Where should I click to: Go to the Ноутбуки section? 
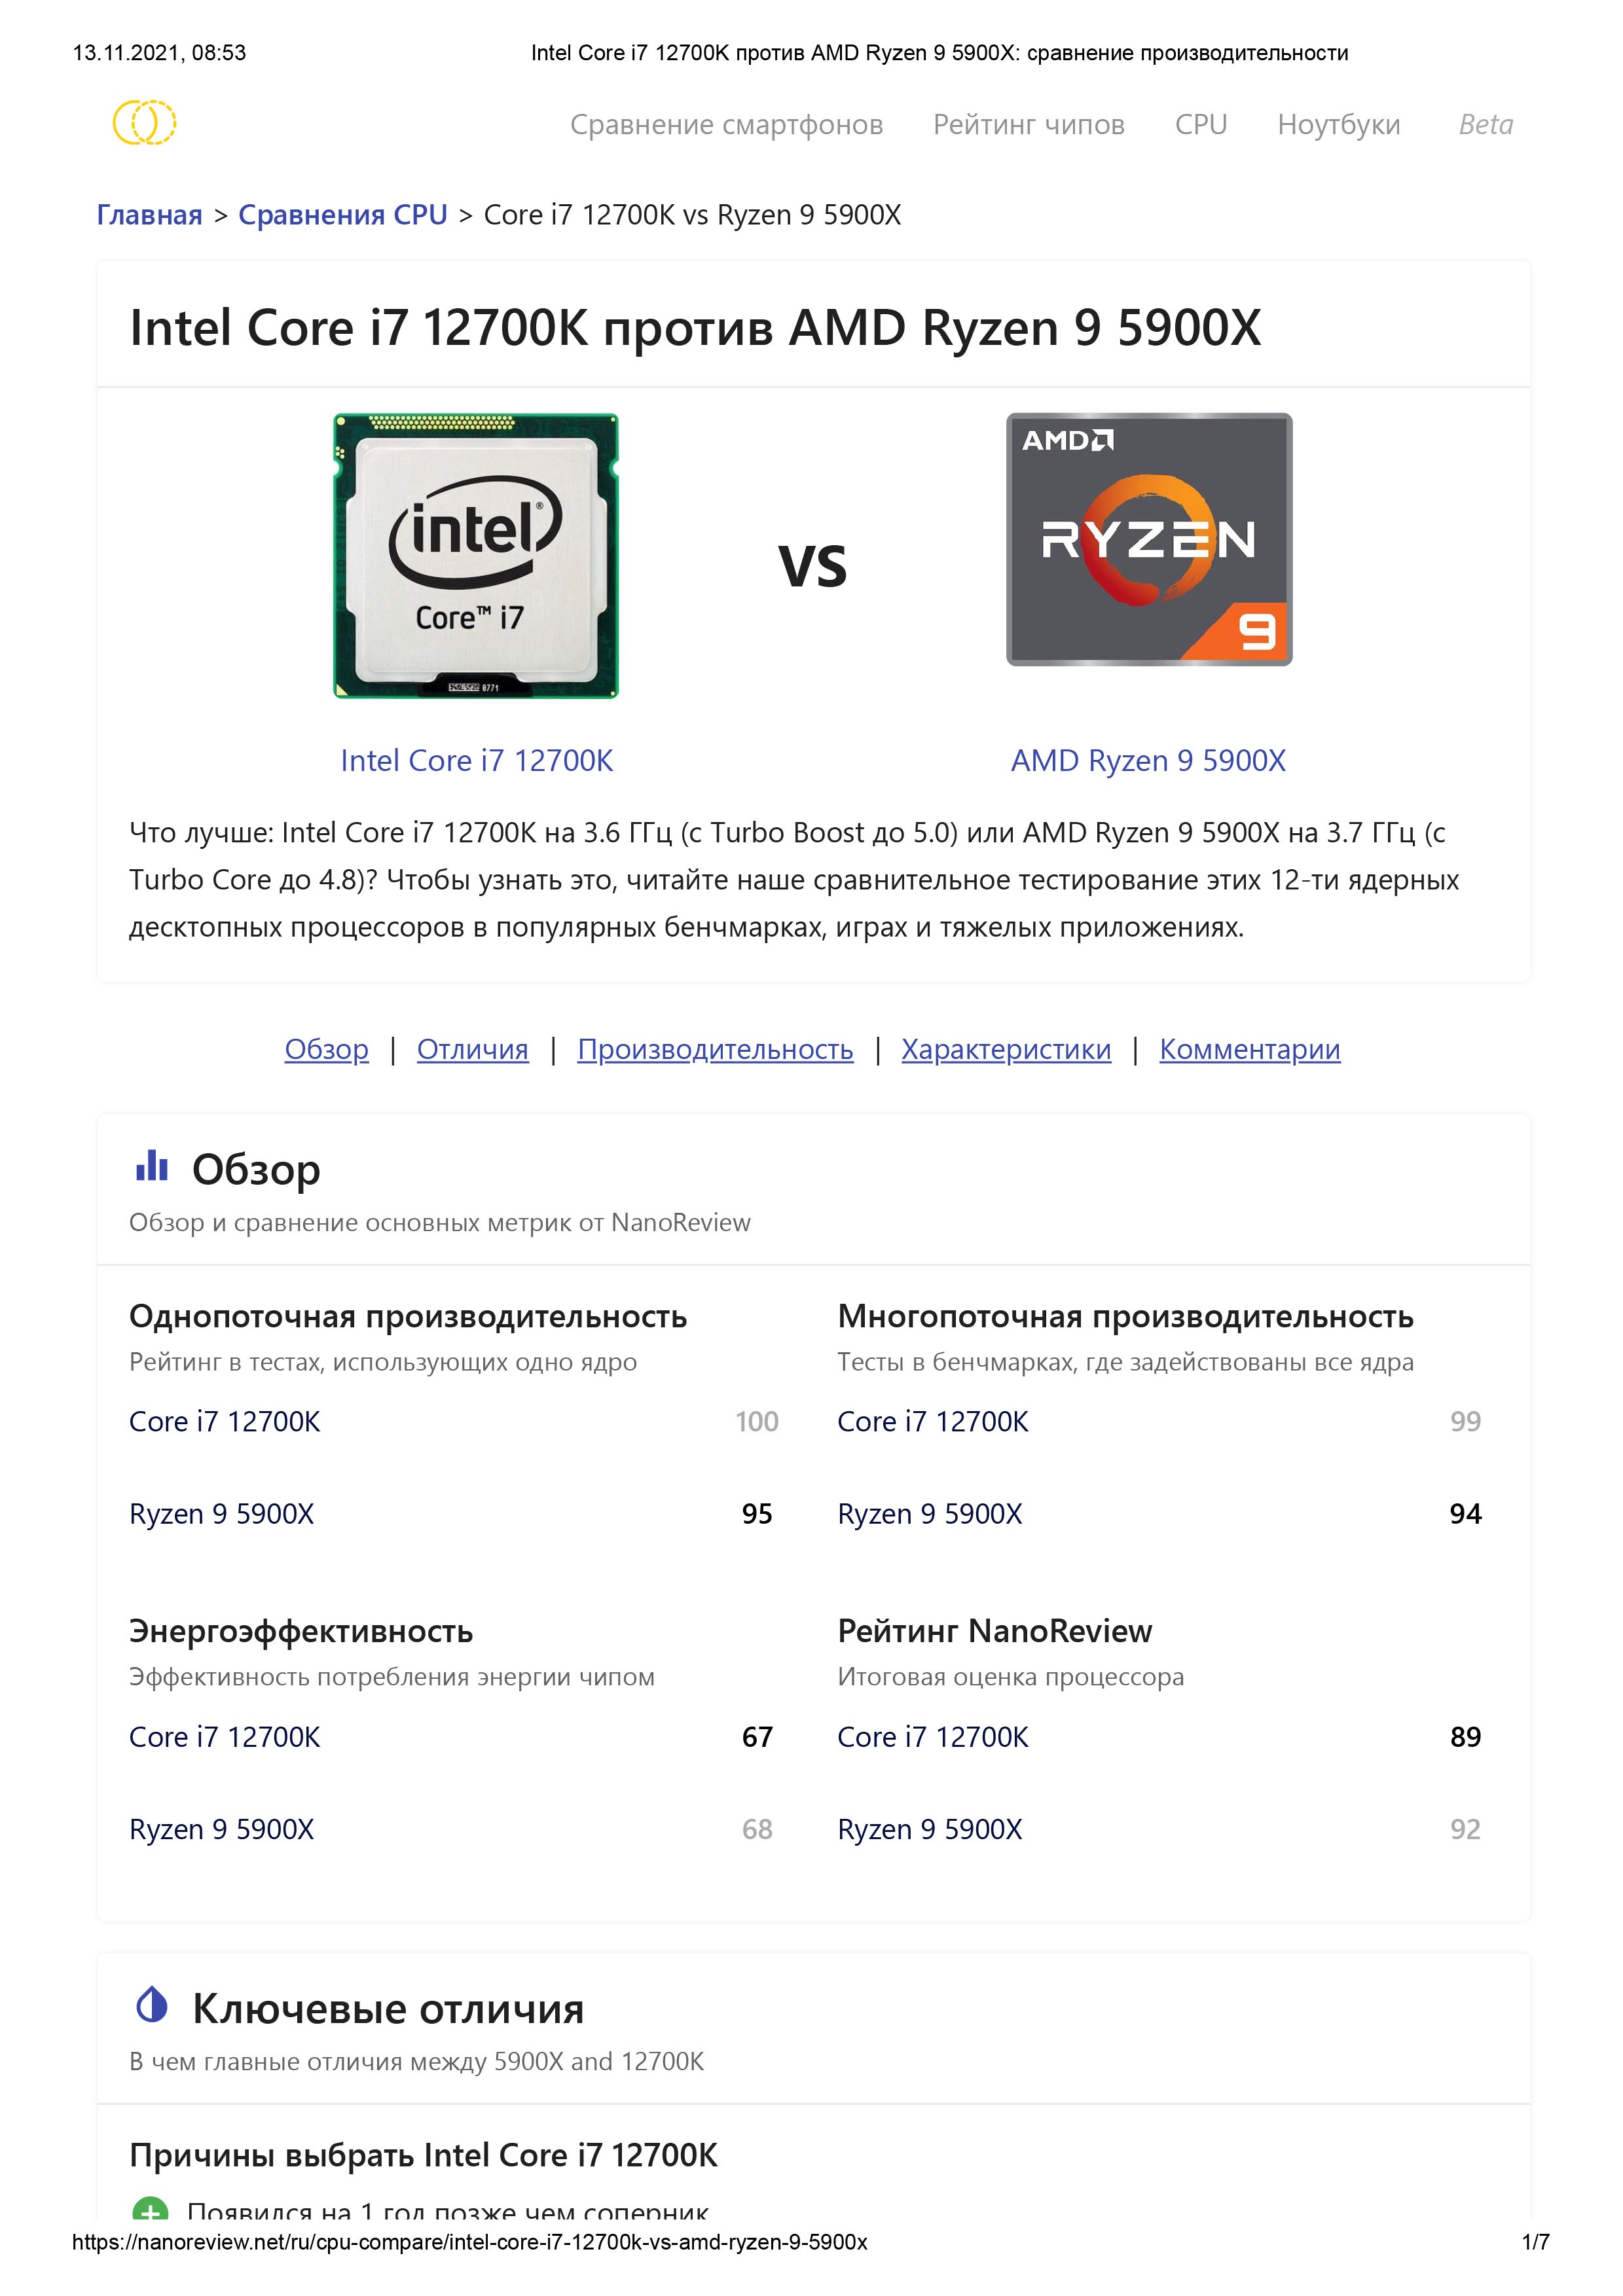[1338, 125]
